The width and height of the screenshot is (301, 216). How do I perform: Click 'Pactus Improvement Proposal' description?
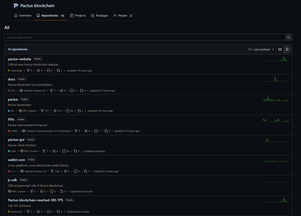click(27, 125)
